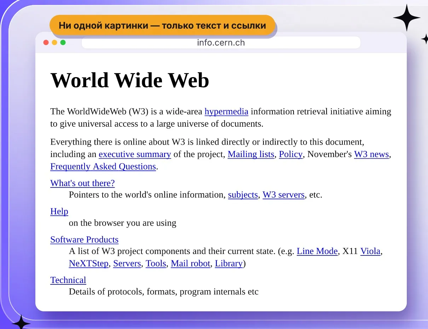Click the orange Russian caption banner
Viewport: 428px width, 329px height.
click(x=162, y=25)
